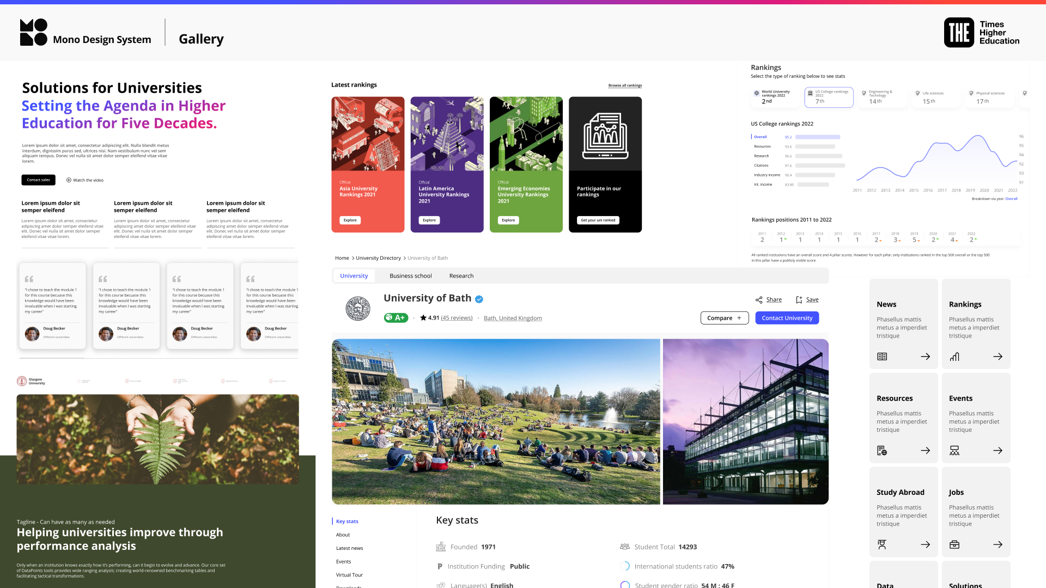Image resolution: width=1046 pixels, height=588 pixels.
Task: Click the University Directory breadcrumb
Action: (378, 258)
